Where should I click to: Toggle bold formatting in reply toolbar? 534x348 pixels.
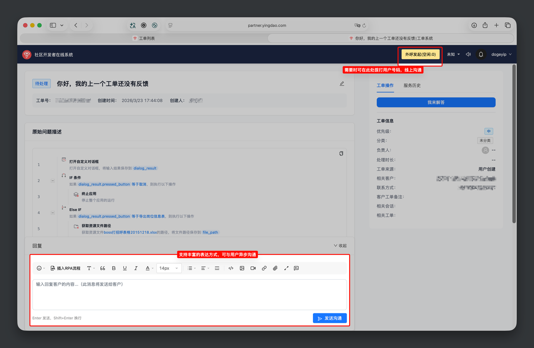[114, 268]
